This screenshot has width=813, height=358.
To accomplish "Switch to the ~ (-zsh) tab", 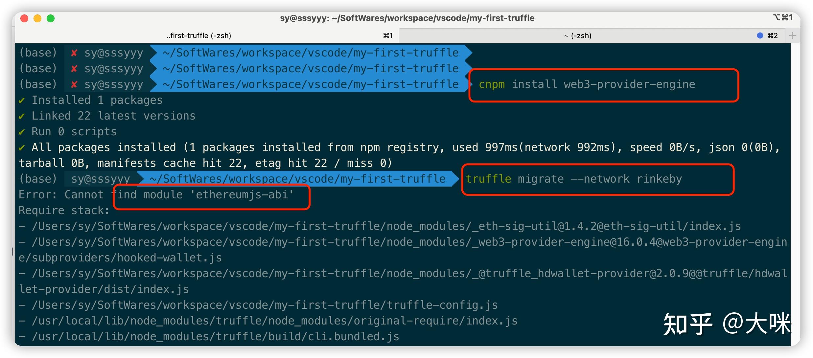I will point(577,35).
